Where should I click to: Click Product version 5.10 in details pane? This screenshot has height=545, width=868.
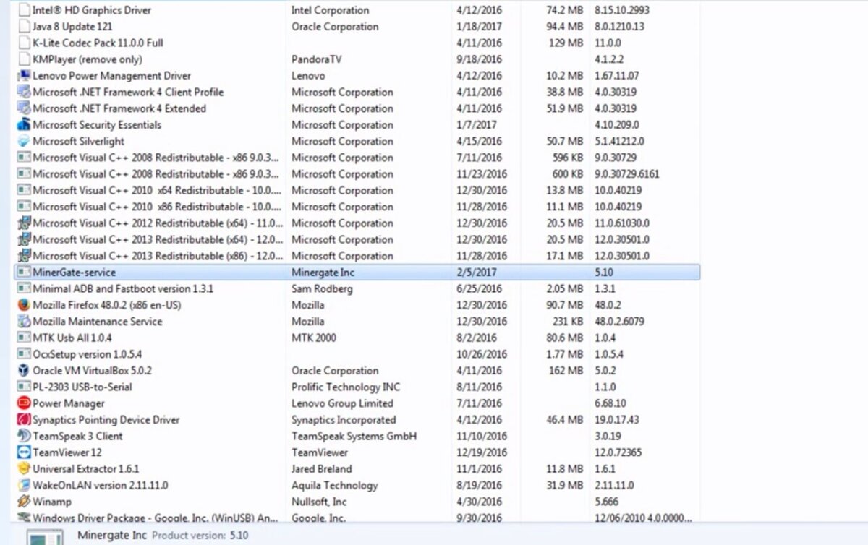pos(200,536)
